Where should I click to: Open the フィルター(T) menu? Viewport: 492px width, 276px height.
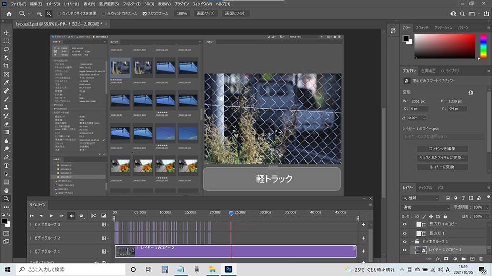pyautogui.click(x=132, y=4)
